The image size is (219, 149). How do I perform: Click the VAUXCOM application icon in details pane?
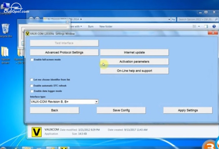37,132
